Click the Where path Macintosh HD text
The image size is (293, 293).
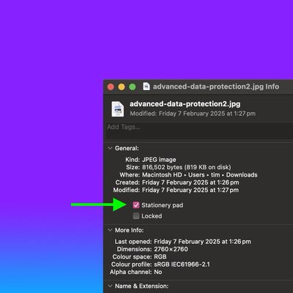(162, 175)
